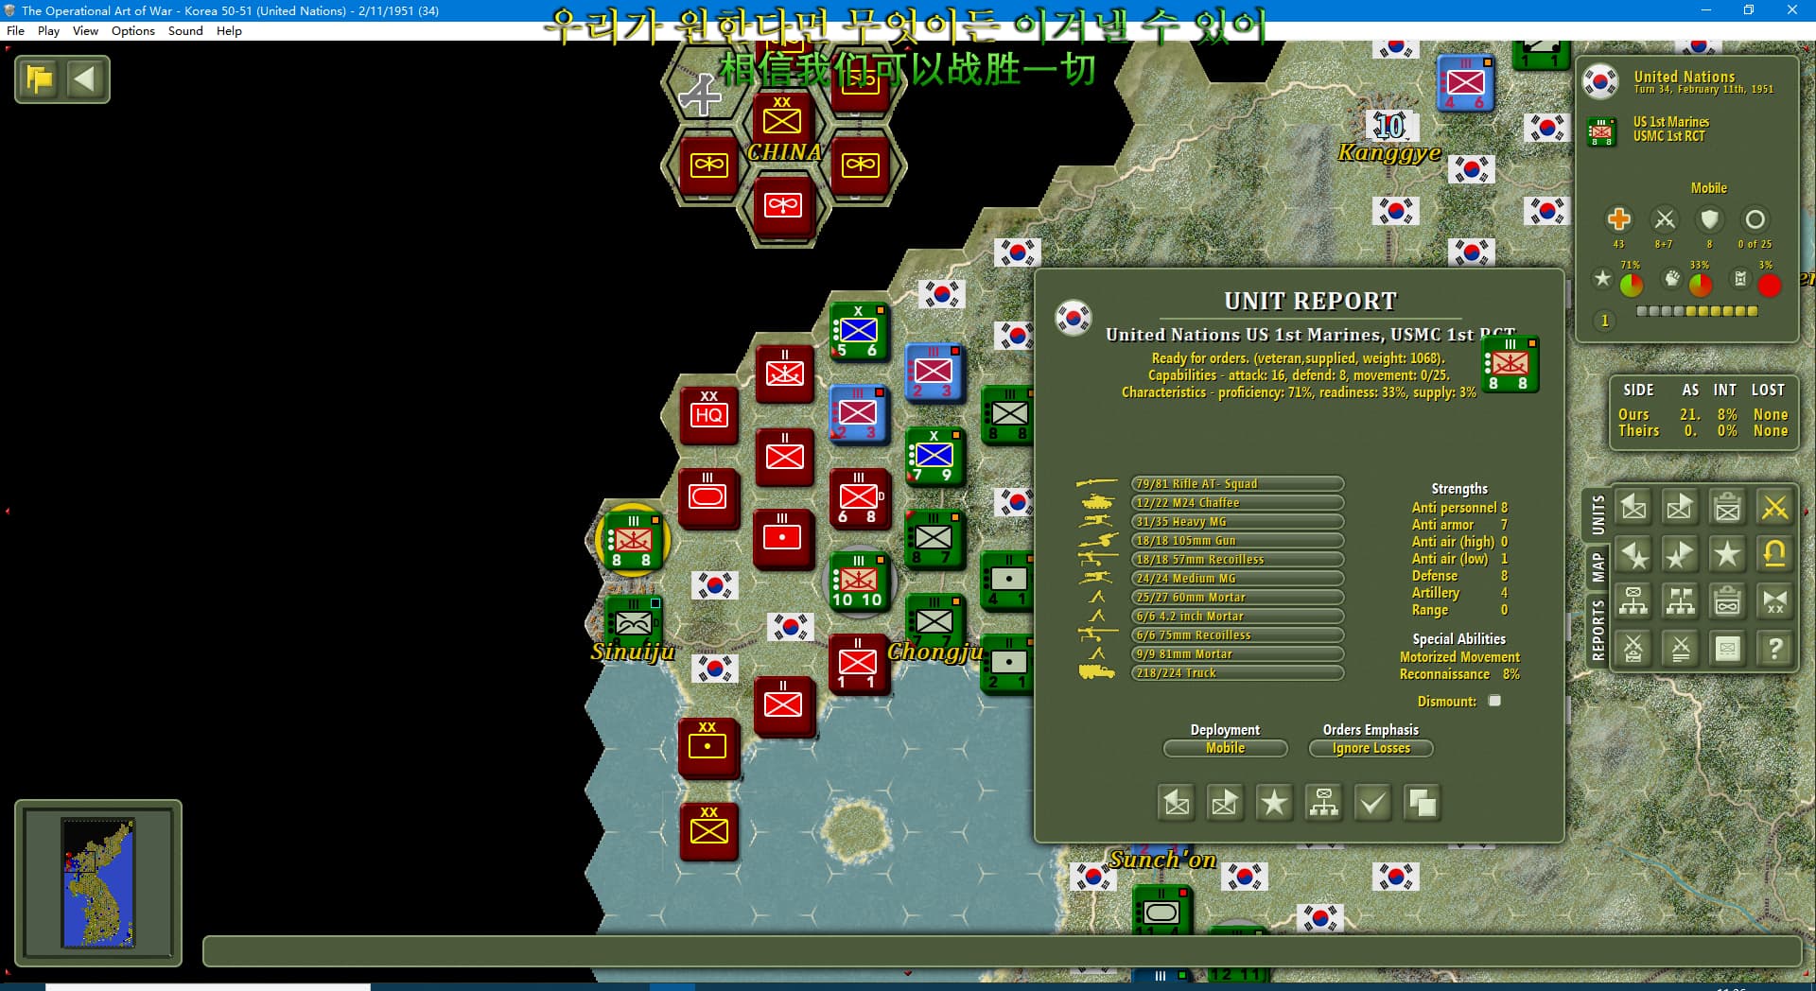Image resolution: width=1816 pixels, height=991 pixels.
Task: Click the unit card window icon
Action: (1728, 649)
